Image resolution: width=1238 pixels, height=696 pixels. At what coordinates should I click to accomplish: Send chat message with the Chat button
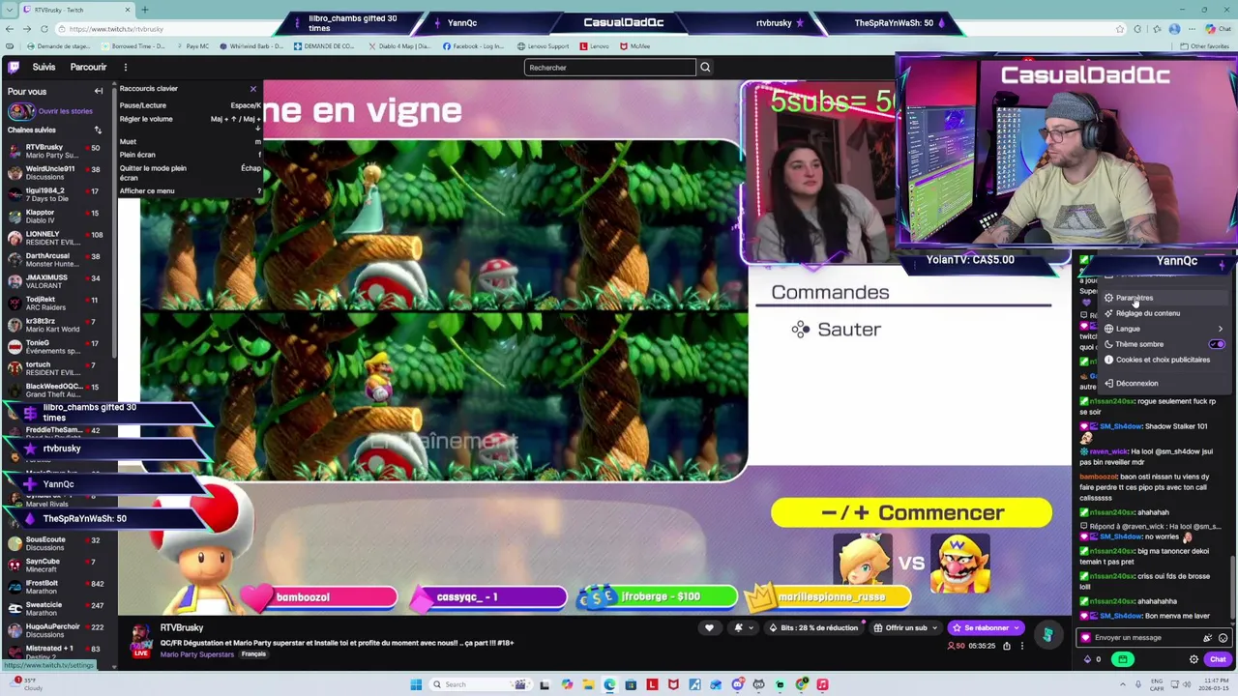[x=1218, y=659]
